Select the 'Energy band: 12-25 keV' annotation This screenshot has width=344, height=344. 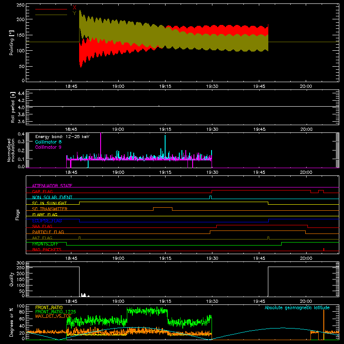point(62,137)
